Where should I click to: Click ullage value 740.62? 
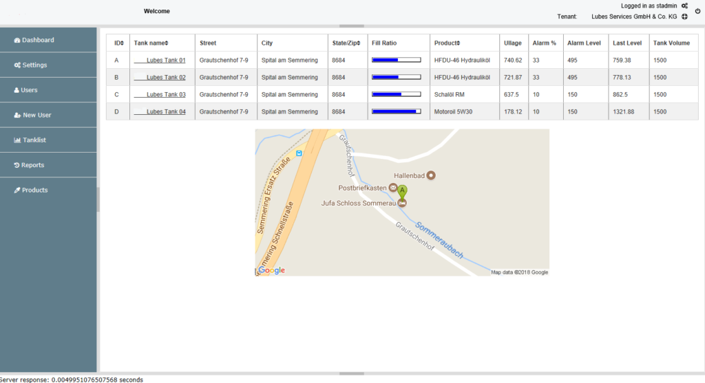tap(512, 61)
